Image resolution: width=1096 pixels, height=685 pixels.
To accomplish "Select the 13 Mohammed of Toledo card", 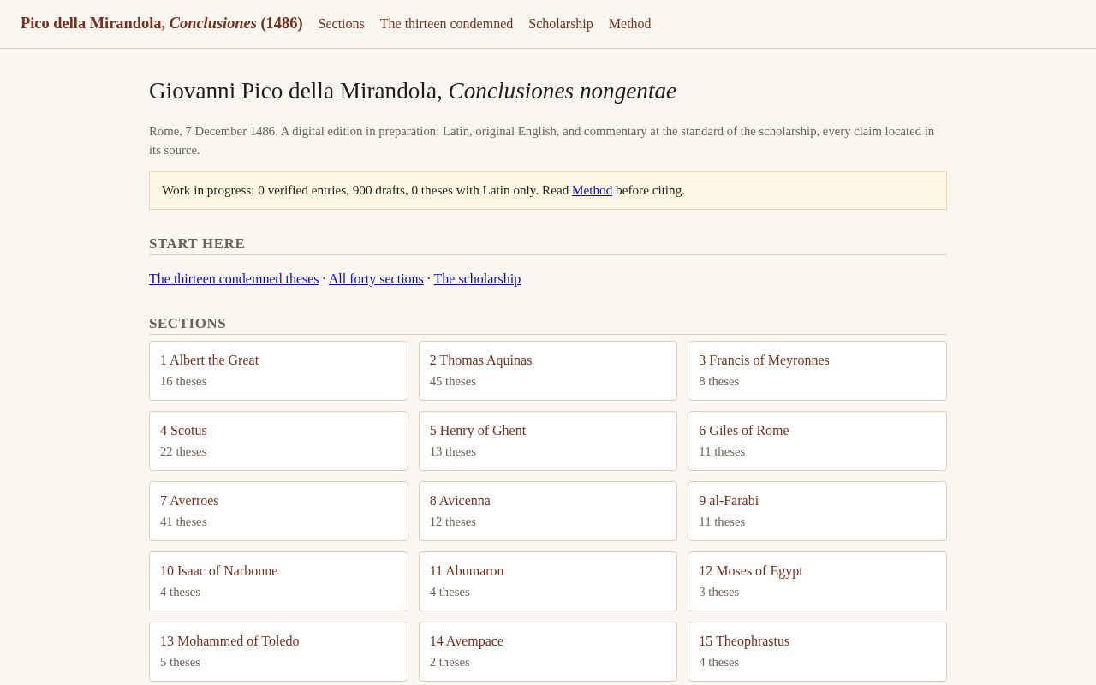I will click(x=278, y=652).
